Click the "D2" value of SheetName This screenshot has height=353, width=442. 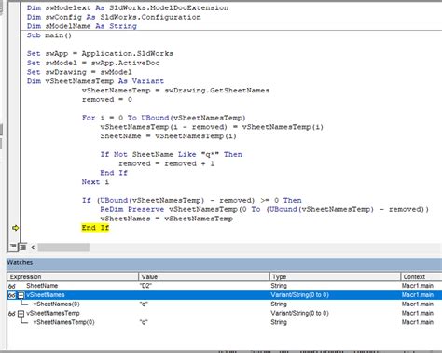click(x=145, y=286)
